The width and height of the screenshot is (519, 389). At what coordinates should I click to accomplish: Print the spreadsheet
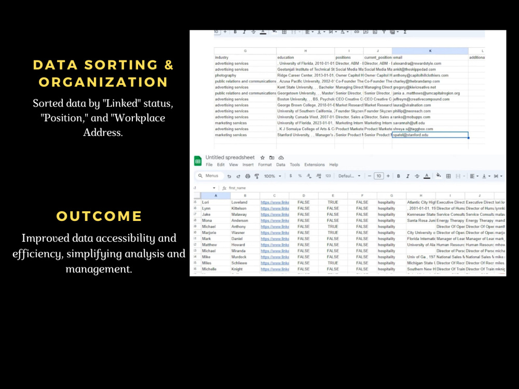(x=247, y=176)
